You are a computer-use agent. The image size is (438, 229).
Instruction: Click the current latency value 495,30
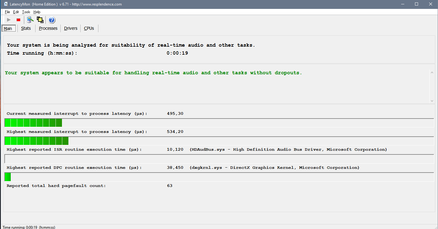[x=175, y=114]
